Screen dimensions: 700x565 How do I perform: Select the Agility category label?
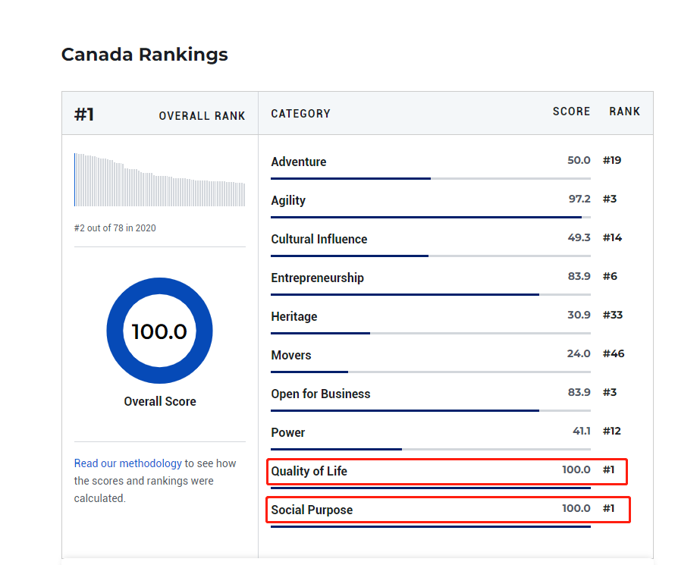[288, 200]
